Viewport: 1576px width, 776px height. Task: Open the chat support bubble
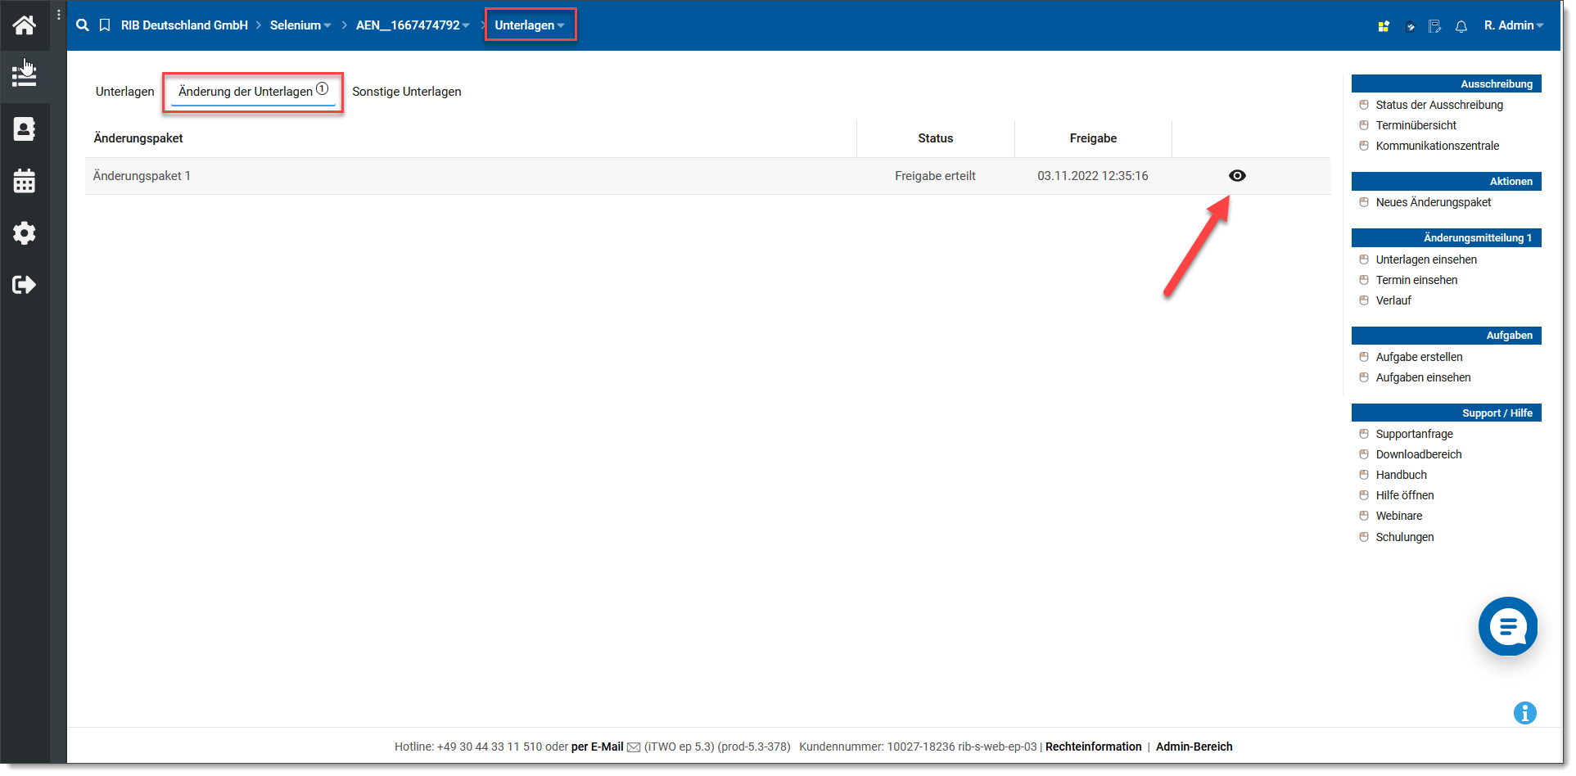tap(1507, 627)
